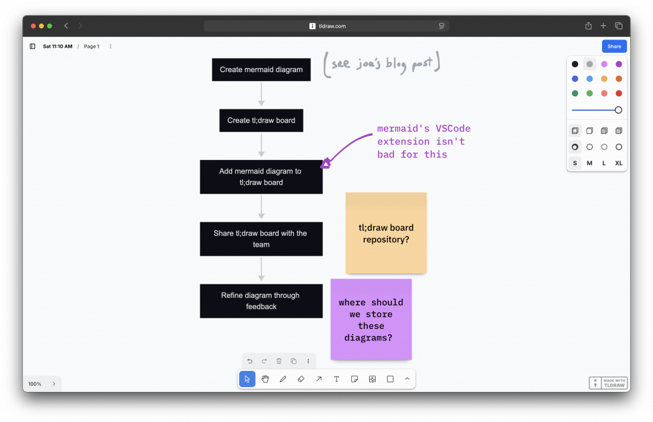Select the Rectangle shape tool
The image size is (653, 422).
(x=390, y=379)
